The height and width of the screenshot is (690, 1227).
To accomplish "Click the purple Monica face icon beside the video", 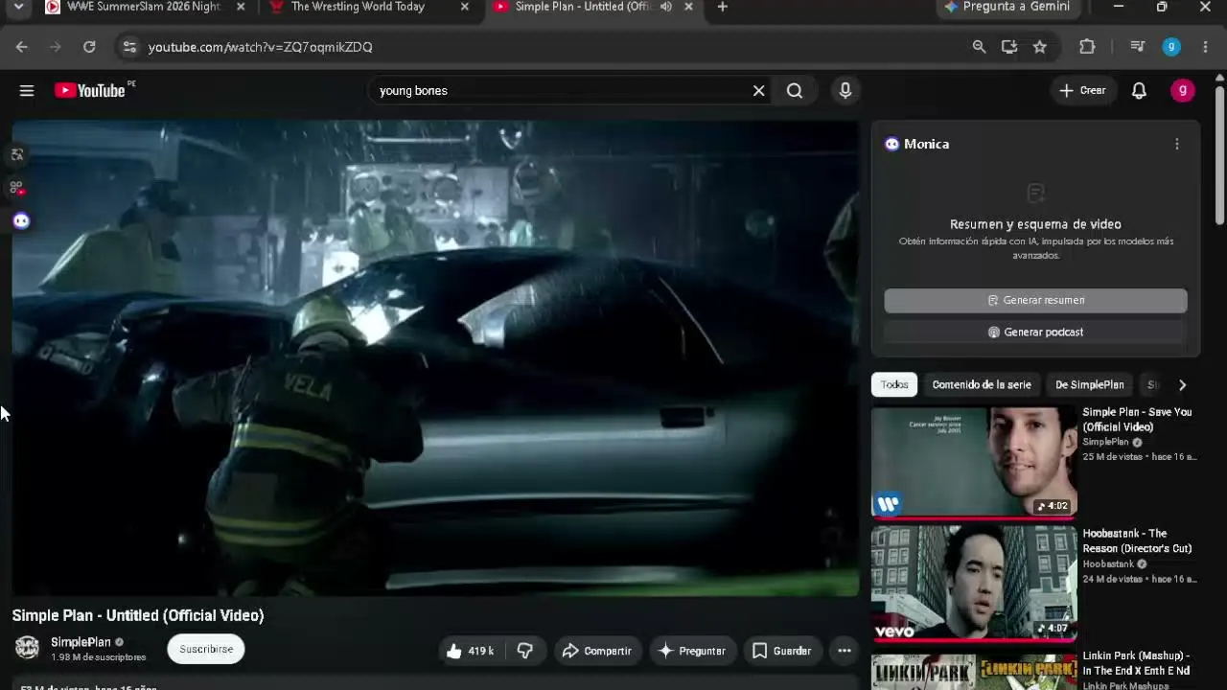I will pos(21,221).
